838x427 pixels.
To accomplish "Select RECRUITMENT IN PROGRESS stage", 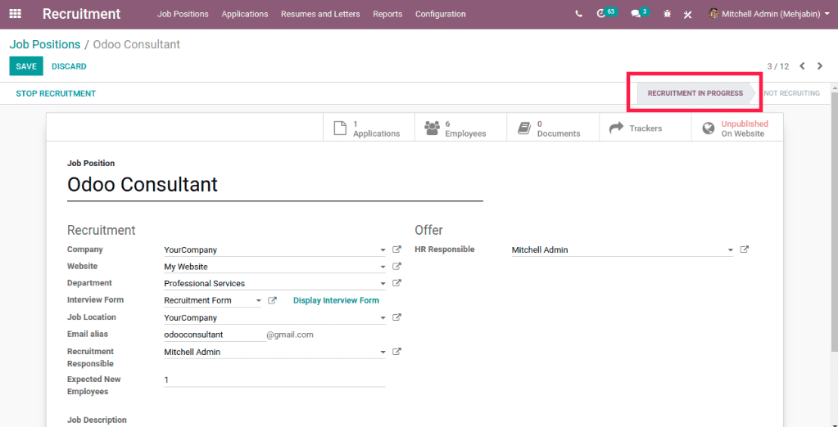I will click(695, 93).
